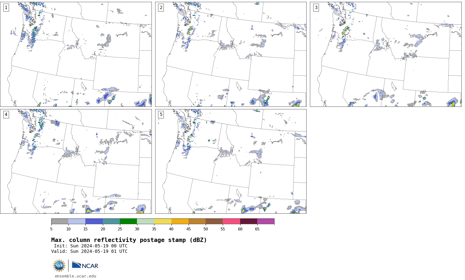
Task: Click the colorbar tick label 15
Action: point(85,229)
